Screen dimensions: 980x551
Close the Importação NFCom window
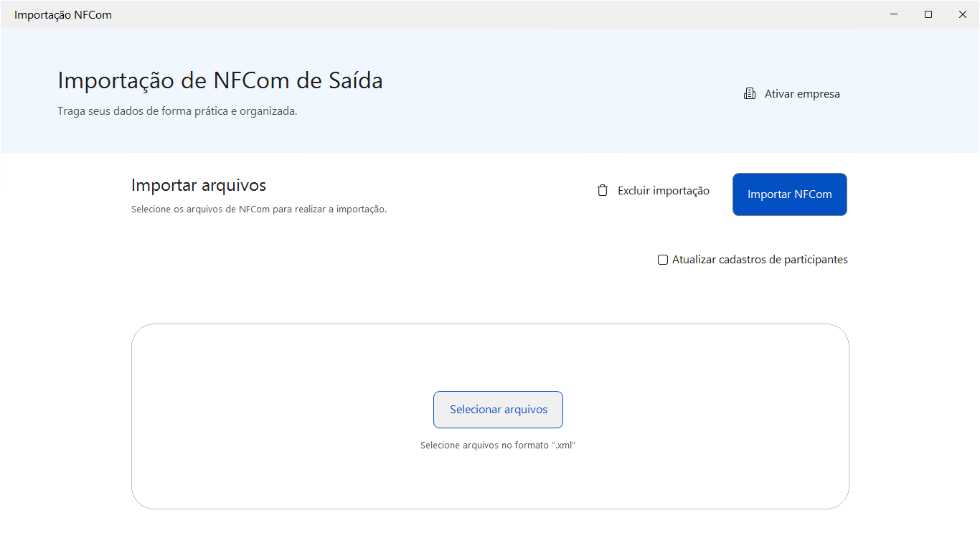tap(963, 14)
